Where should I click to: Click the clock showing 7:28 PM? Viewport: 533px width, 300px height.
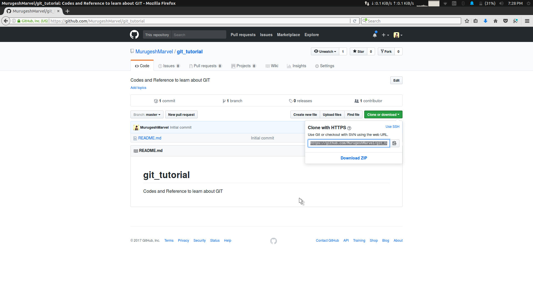point(515,3)
